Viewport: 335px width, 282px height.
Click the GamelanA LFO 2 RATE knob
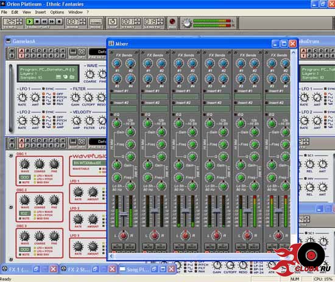tap(22, 121)
